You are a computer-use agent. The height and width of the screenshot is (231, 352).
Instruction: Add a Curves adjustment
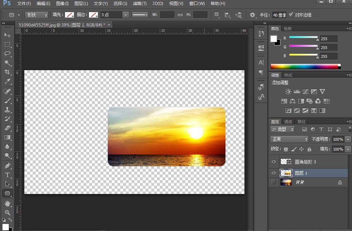305,91
